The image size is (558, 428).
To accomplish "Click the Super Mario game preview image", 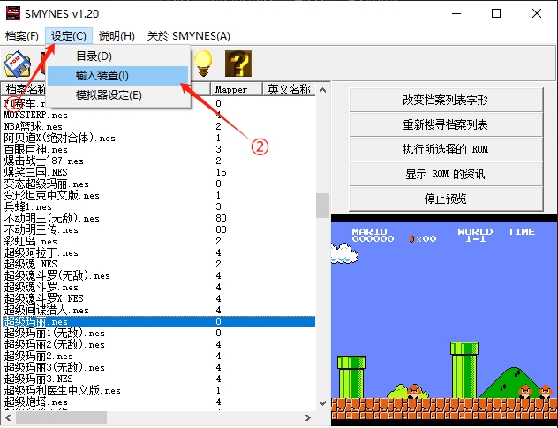I will pyautogui.click(x=444, y=320).
